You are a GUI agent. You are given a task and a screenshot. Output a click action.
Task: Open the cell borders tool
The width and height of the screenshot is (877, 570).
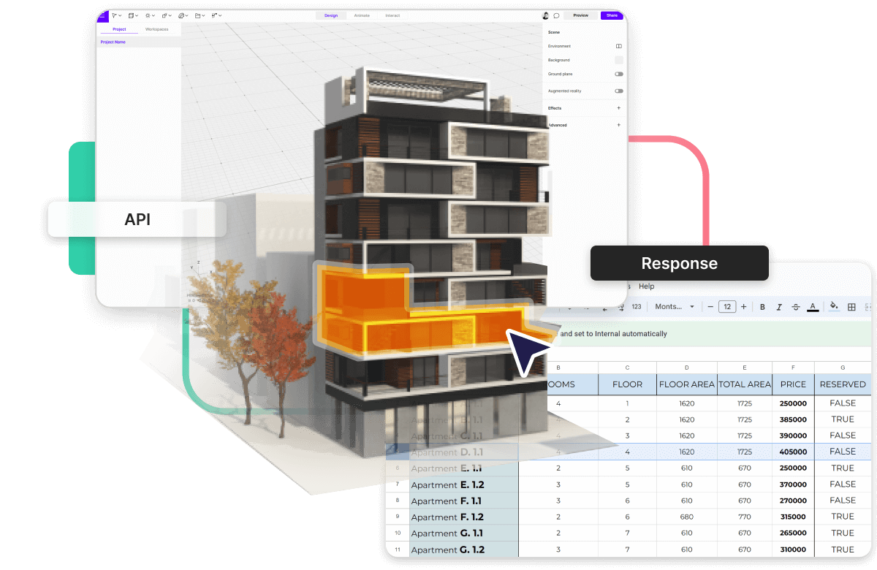851,307
